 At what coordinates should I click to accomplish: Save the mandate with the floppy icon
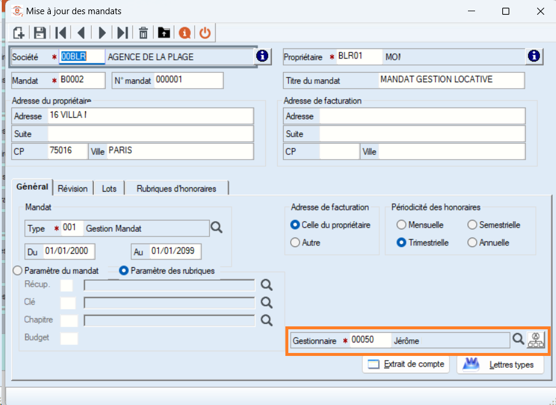[40, 33]
